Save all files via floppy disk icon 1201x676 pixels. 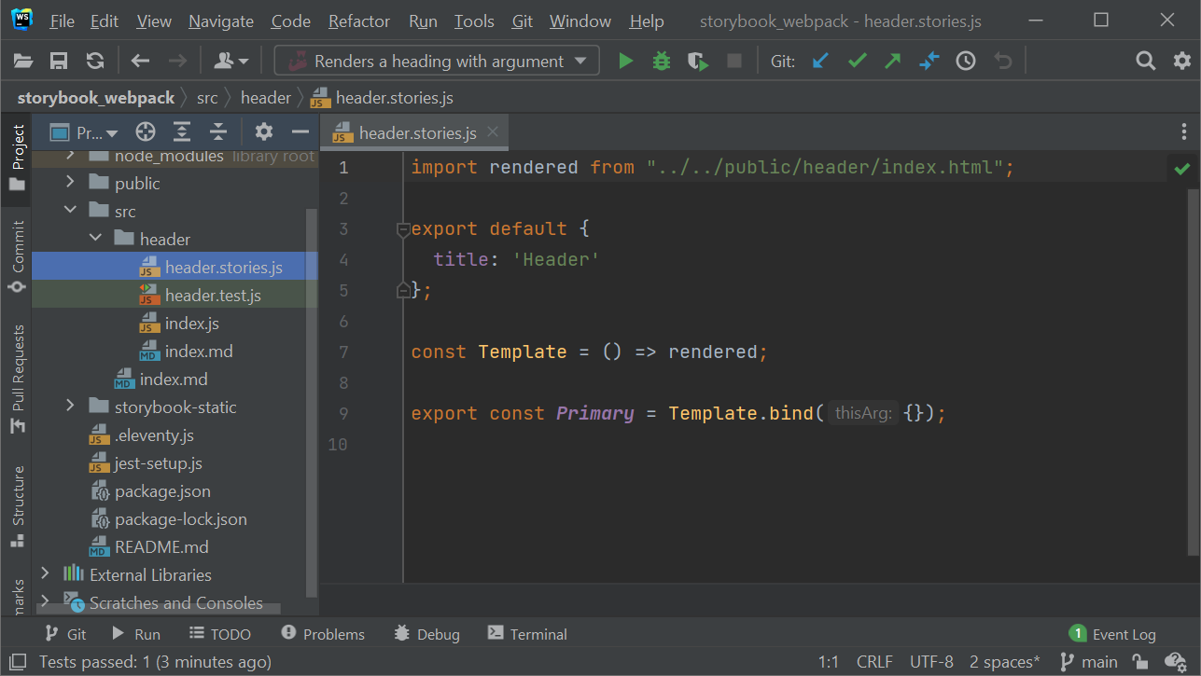point(59,62)
